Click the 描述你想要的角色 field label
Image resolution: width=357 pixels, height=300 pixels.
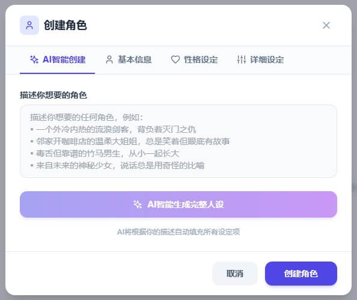click(53, 95)
